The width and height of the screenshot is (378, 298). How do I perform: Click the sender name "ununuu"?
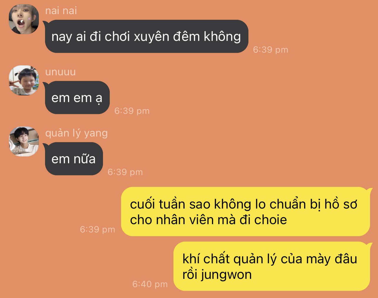(60, 72)
